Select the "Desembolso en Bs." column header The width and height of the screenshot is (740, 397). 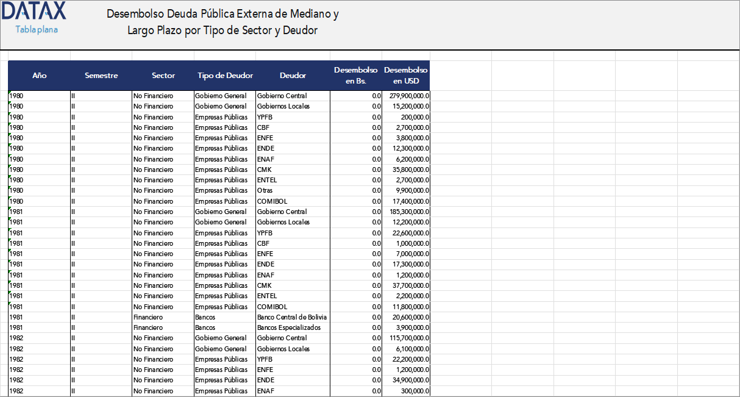(355, 76)
